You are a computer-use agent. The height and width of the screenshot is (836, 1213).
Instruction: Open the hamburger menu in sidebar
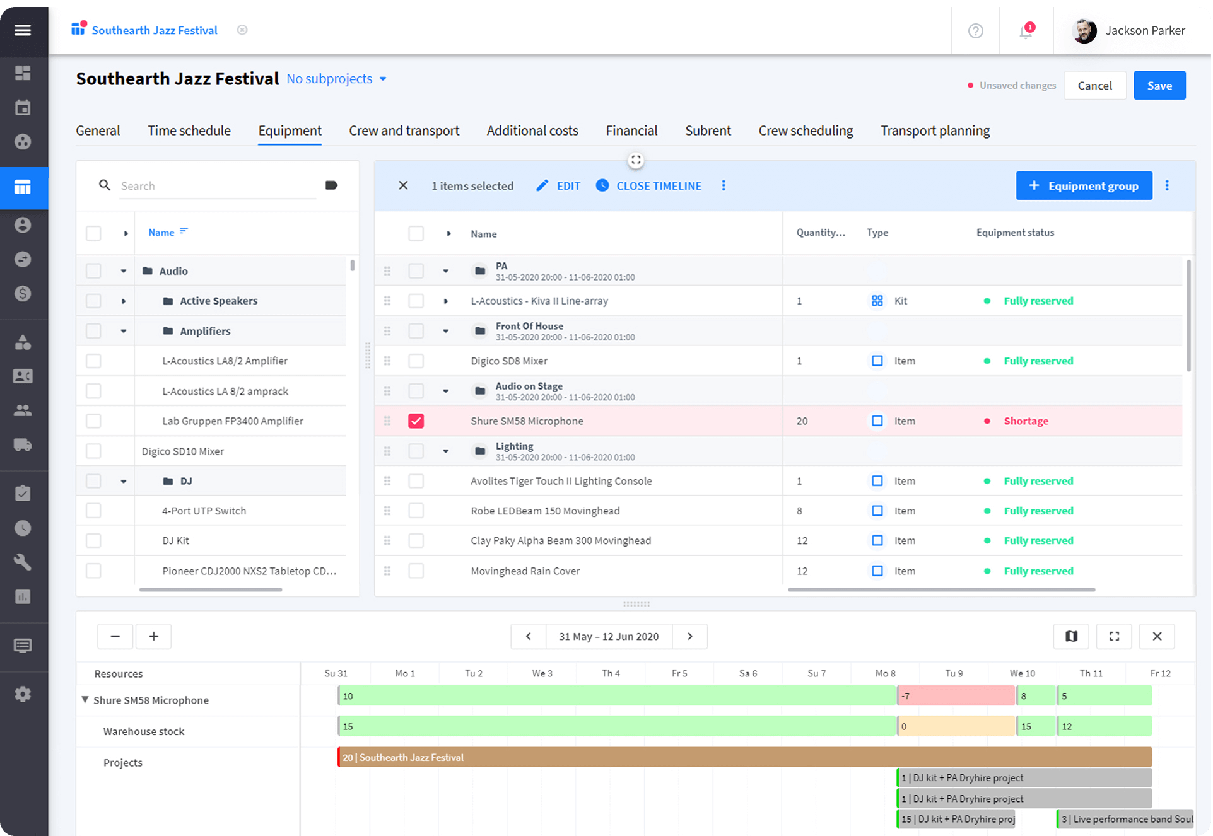pos(23,30)
